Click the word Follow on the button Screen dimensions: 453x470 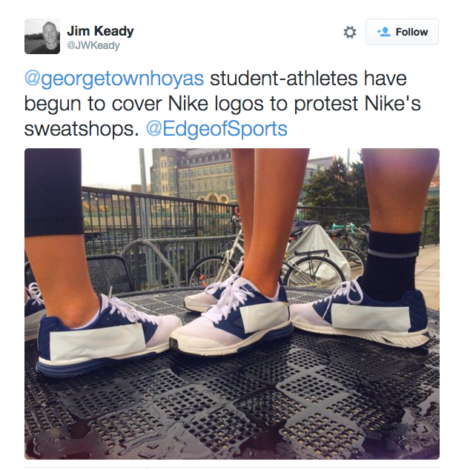click(411, 32)
